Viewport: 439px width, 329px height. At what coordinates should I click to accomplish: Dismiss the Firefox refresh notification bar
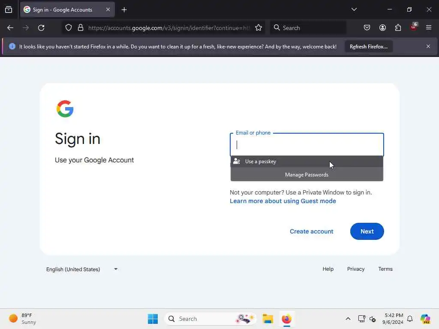click(428, 46)
